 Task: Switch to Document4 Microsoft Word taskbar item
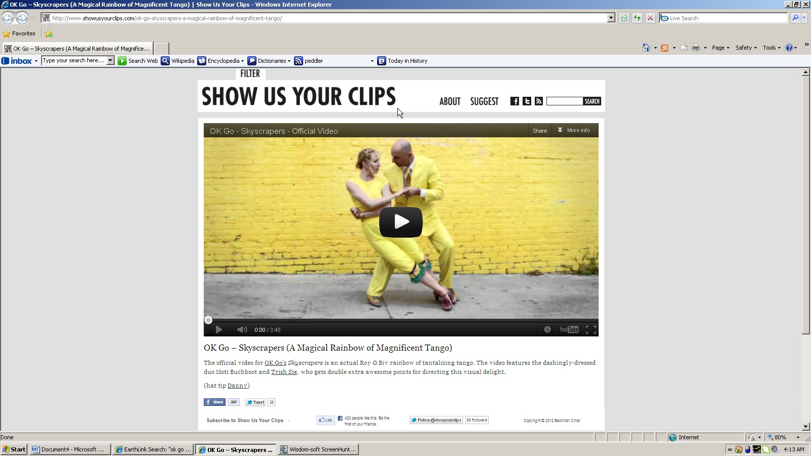coord(70,449)
